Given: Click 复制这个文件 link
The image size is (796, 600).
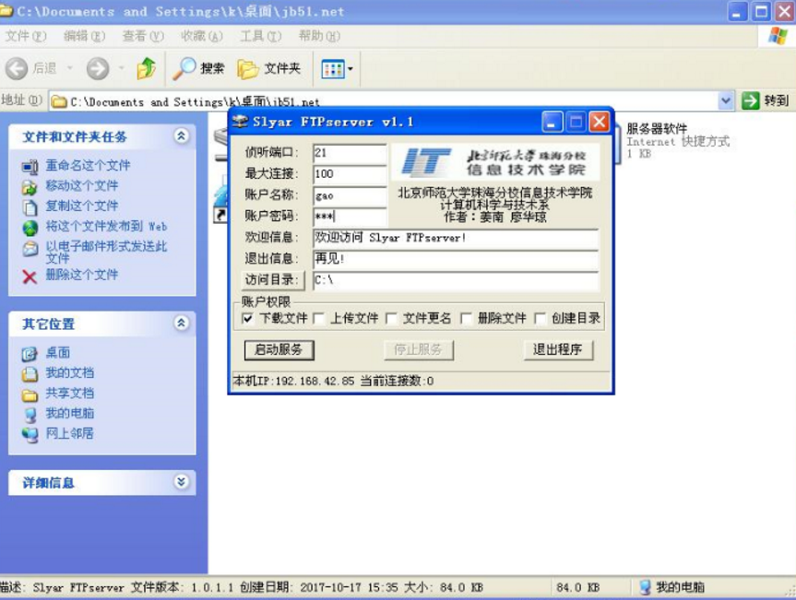Looking at the screenshot, I should (82, 206).
